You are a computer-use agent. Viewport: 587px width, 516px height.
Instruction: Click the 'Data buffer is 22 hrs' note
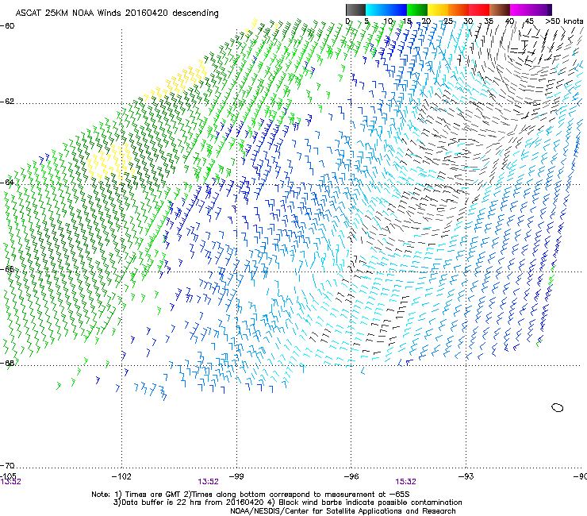tap(287, 503)
